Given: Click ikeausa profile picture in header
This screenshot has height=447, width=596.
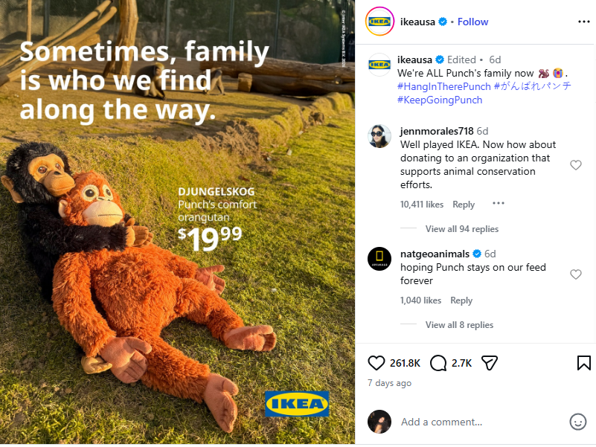Looking at the screenshot, I should (379, 22).
